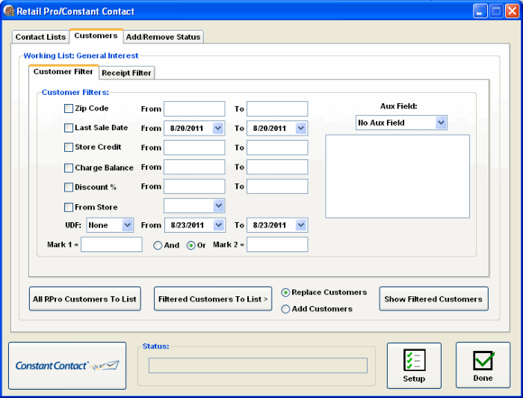Open Last Sale Date From date picker

218,128
